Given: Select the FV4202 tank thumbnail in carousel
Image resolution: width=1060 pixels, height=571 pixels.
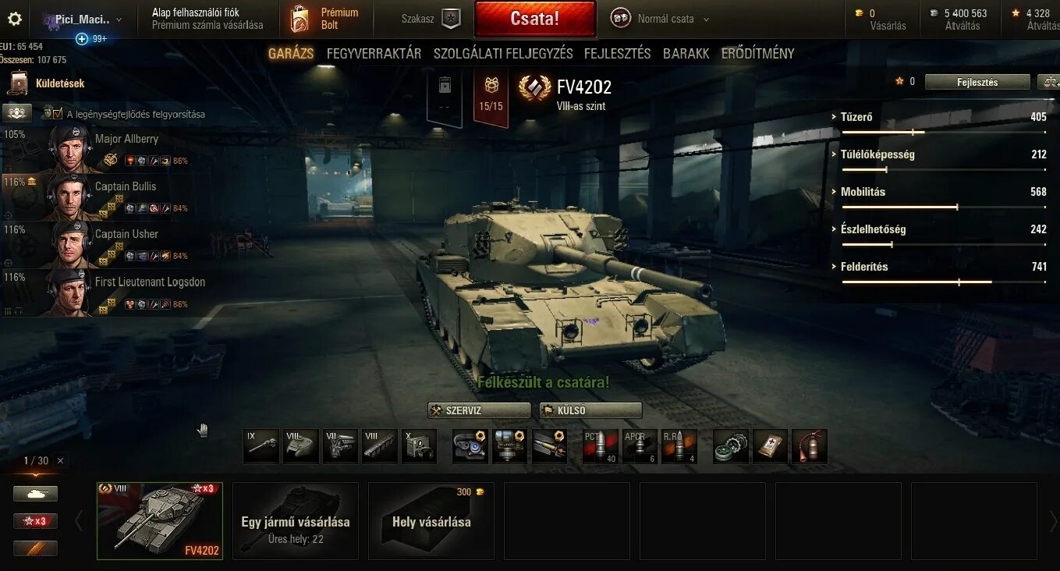Looking at the screenshot, I should tap(160, 521).
